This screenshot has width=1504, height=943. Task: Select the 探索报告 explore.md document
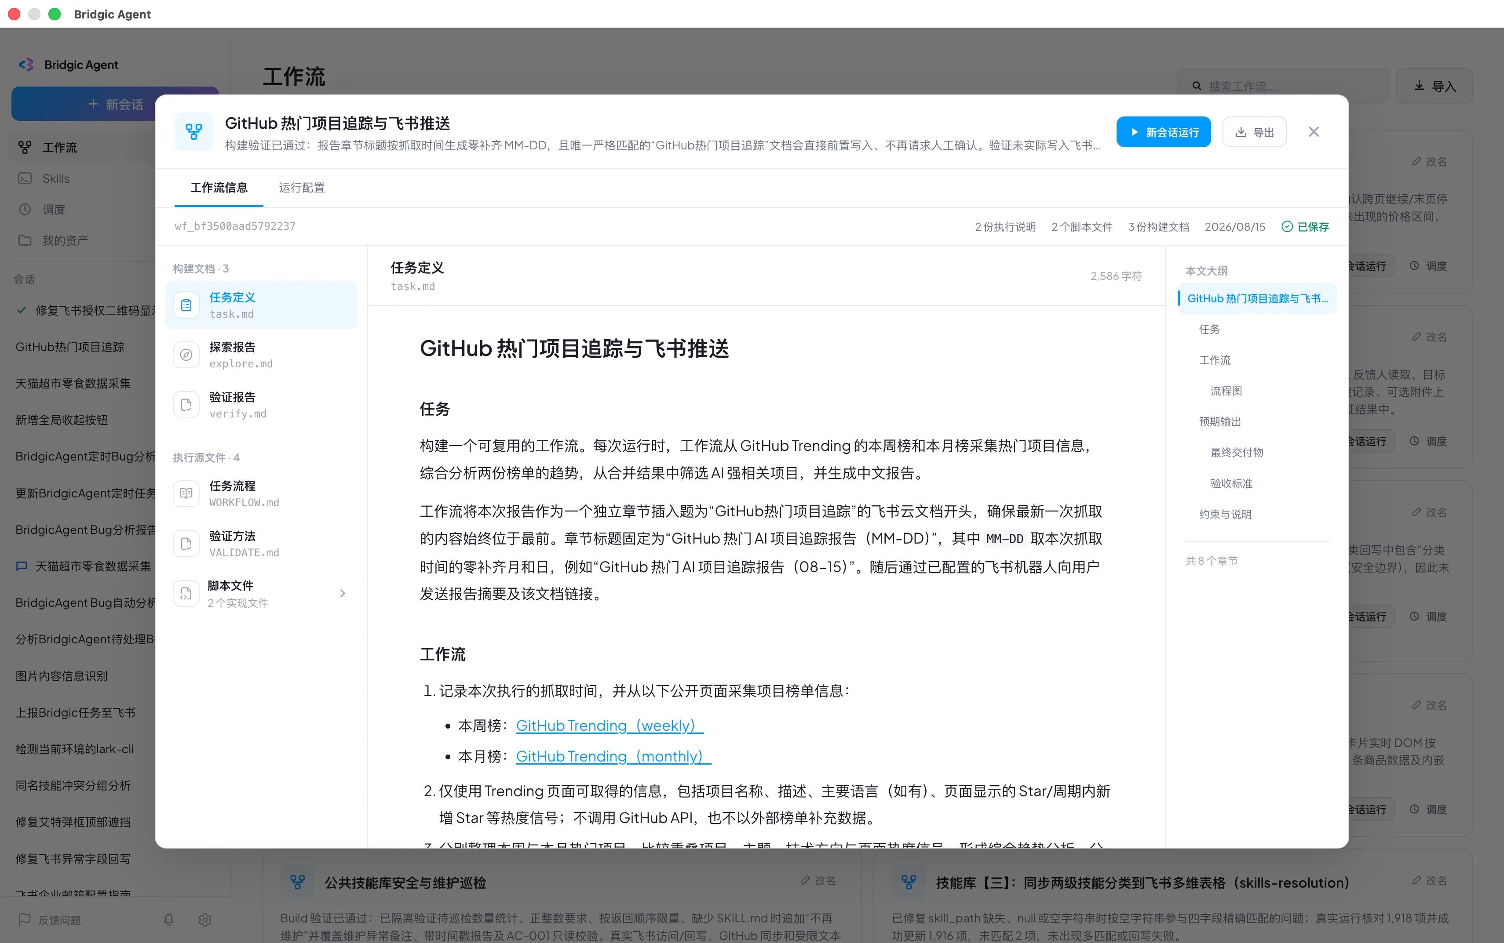pos(261,355)
